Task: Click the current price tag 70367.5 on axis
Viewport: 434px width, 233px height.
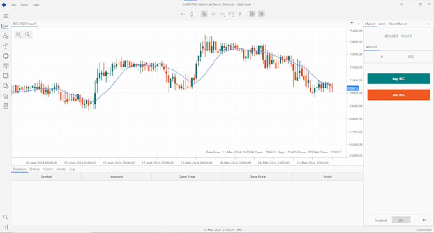Action: (352, 88)
